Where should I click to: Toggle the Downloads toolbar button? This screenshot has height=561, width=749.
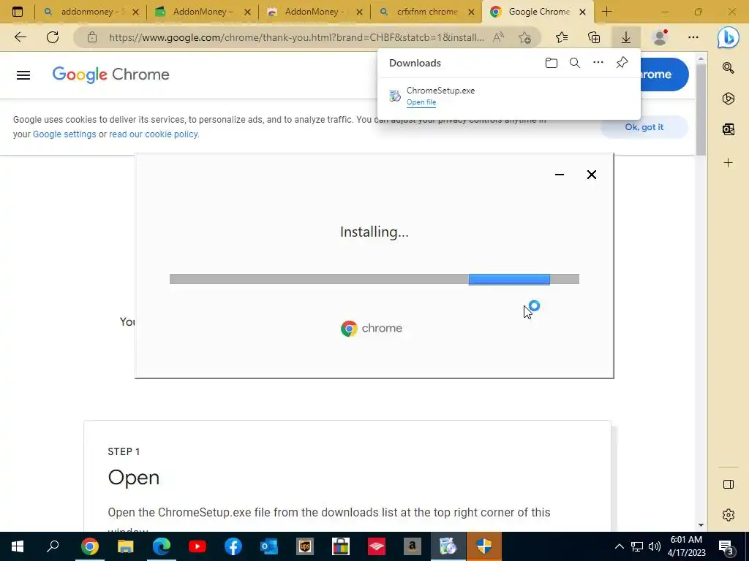click(x=626, y=37)
